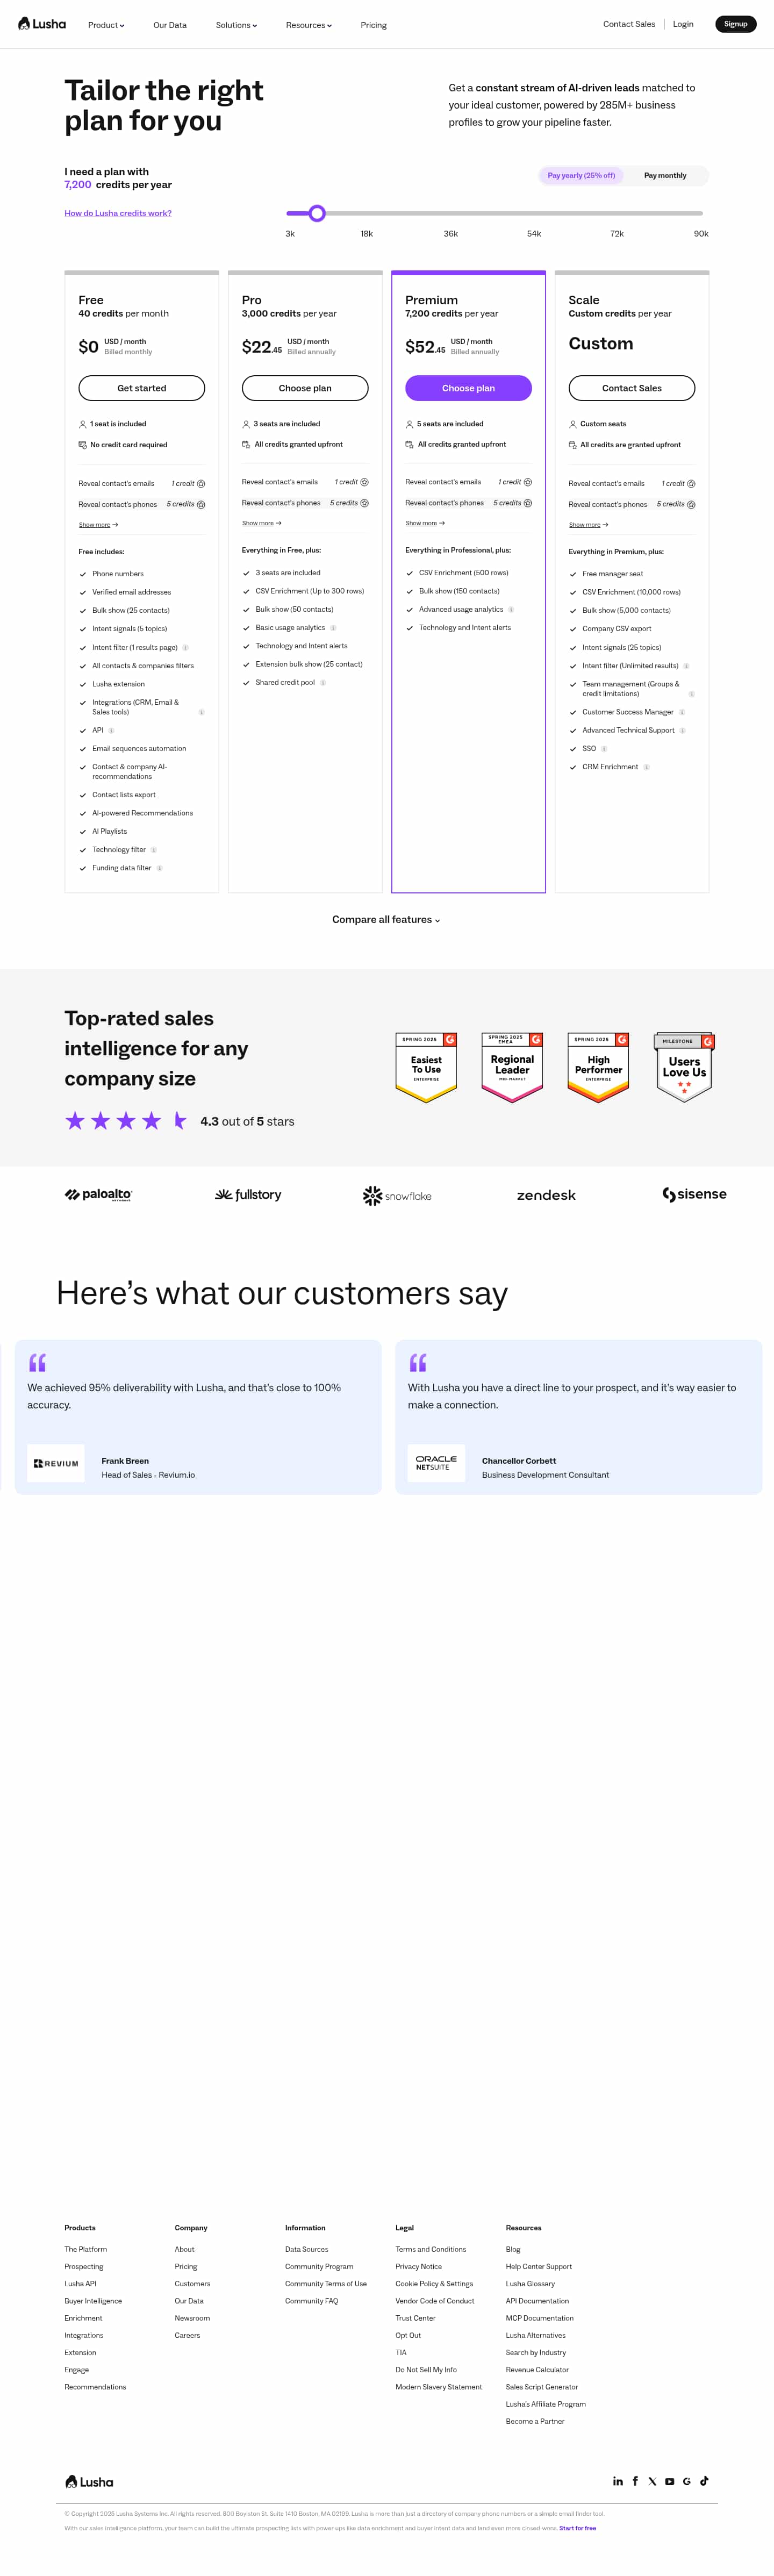The width and height of the screenshot is (774, 2576).
Task: Open the YouTube channel footer icon
Action: click(670, 2481)
